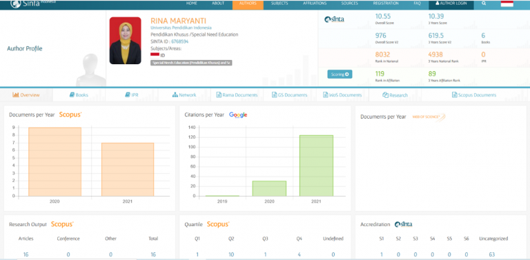Click Sinta logo beside Accreditation
530x260 pixels.
[403, 224]
